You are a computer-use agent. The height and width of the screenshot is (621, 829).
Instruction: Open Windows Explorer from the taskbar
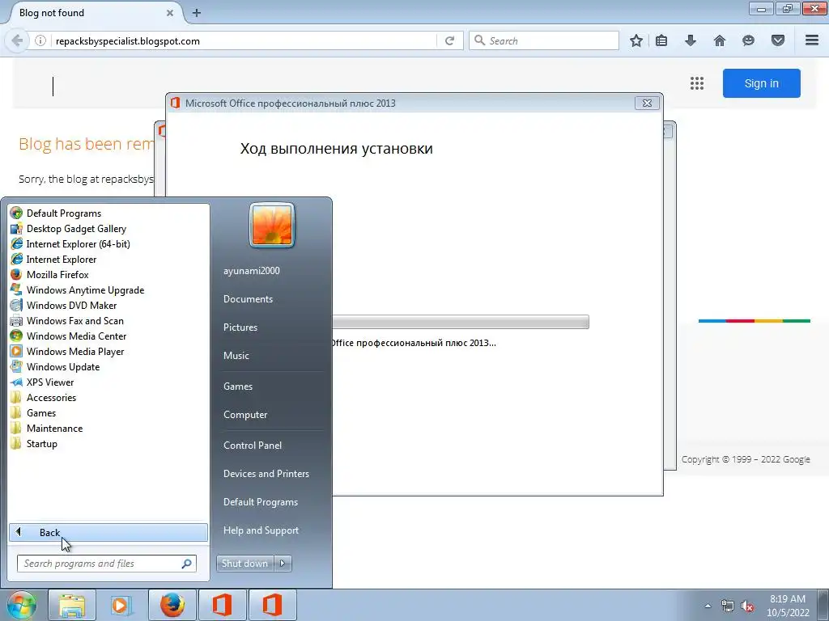pyautogui.click(x=72, y=605)
